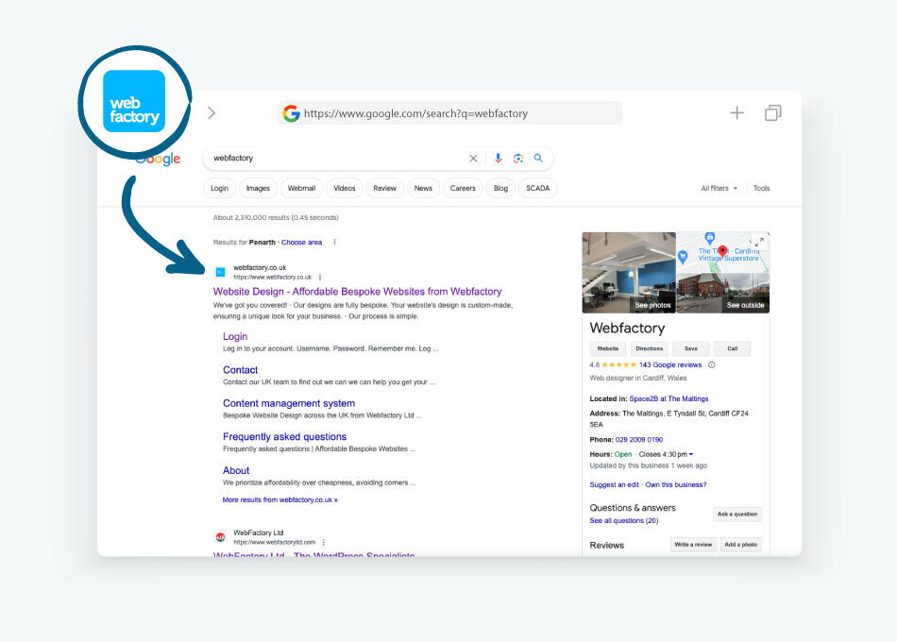Click the browser forward arrow icon
897x642 pixels.
(212, 113)
